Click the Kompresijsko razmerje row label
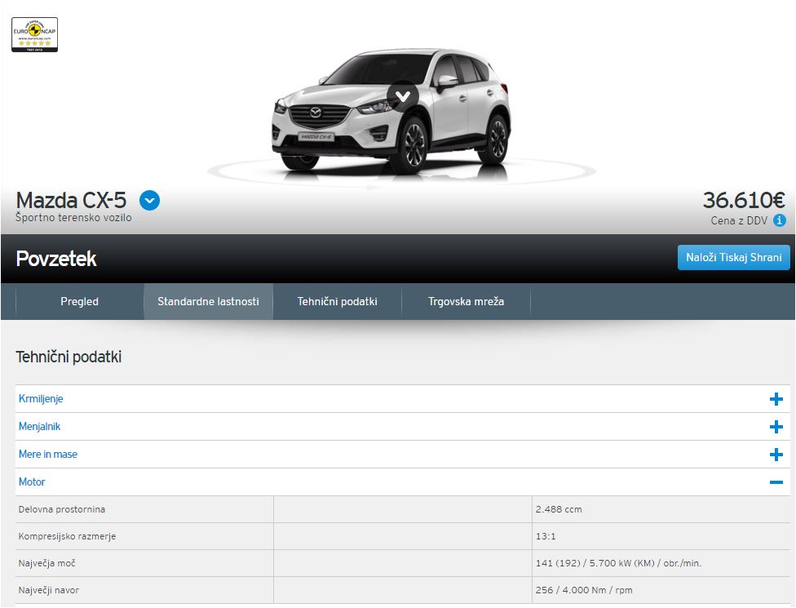 [x=67, y=536]
